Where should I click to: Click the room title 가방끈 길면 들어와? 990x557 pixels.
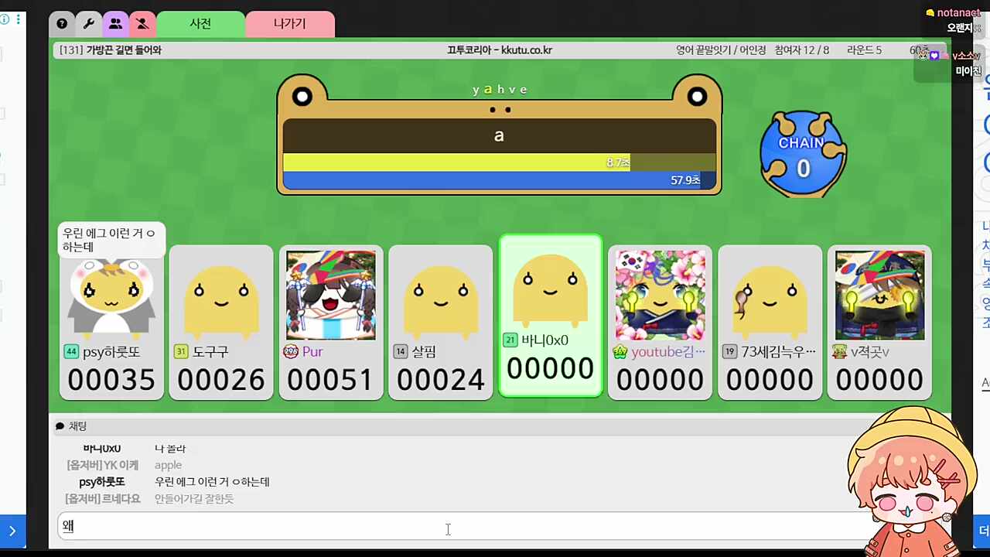pyautogui.click(x=124, y=50)
